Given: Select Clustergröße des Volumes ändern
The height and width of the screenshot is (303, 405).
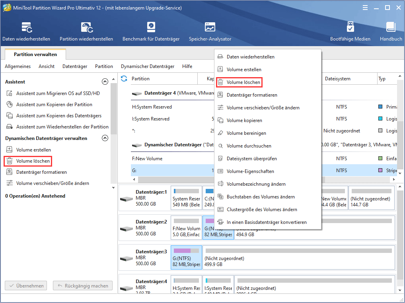Looking at the screenshot, I should [268, 210].
